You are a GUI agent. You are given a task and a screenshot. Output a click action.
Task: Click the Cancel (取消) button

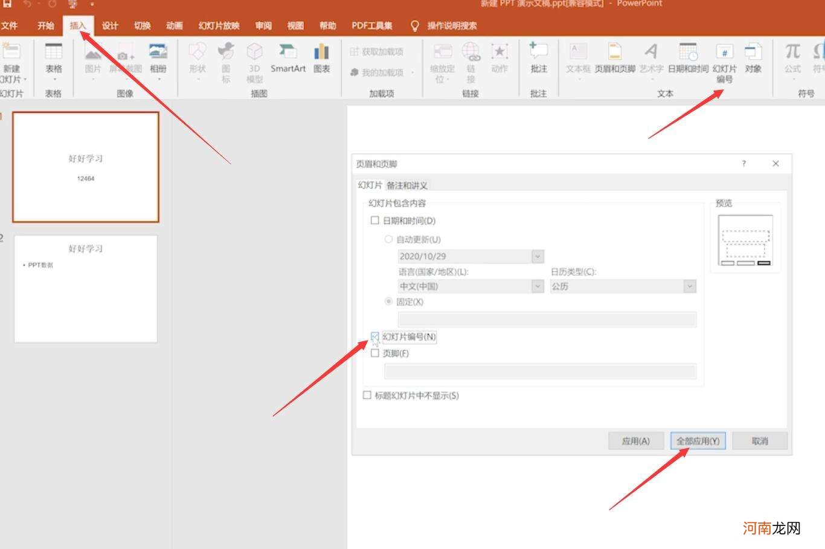click(x=760, y=441)
